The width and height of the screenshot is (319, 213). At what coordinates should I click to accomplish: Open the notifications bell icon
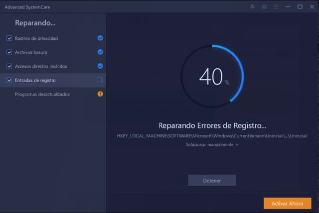pos(252,6)
